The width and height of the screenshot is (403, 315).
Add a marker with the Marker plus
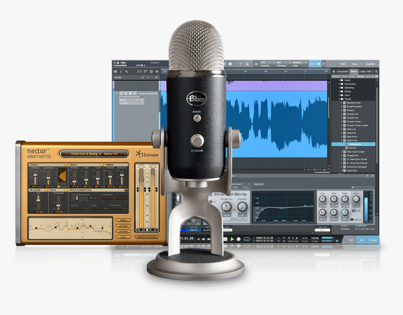142,77
